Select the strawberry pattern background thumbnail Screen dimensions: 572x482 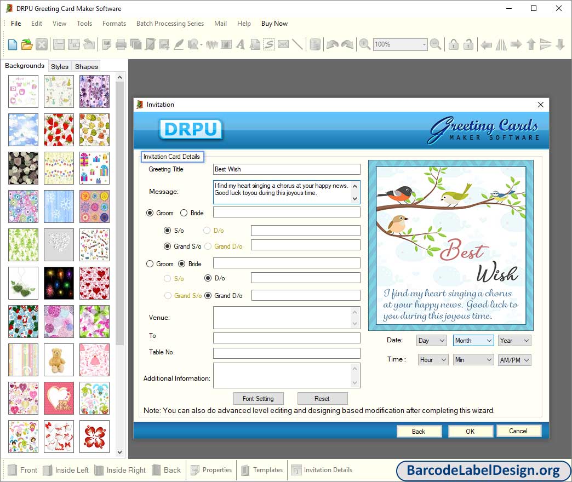pyautogui.click(x=59, y=129)
